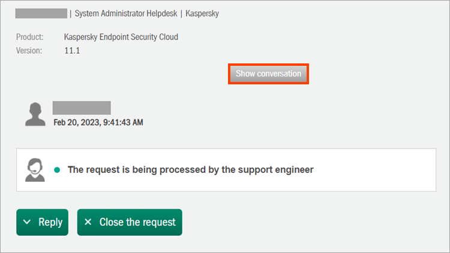Viewport: 450px width, 253px height.
Task: Click the Feb 20, 2023 message timestamp
Action: pyautogui.click(x=98, y=123)
